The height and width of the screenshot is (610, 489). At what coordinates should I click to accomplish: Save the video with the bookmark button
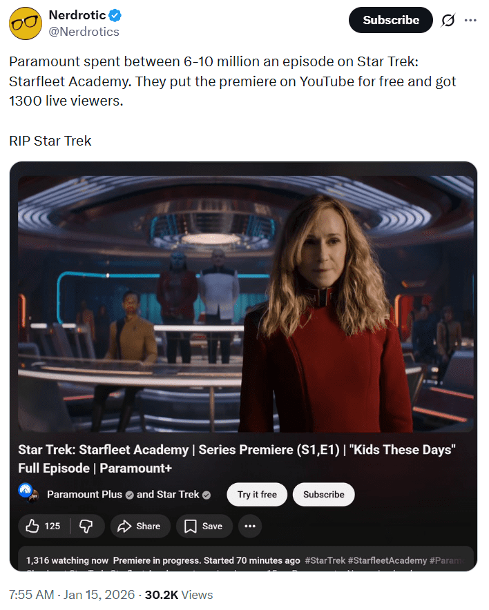click(x=204, y=526)
